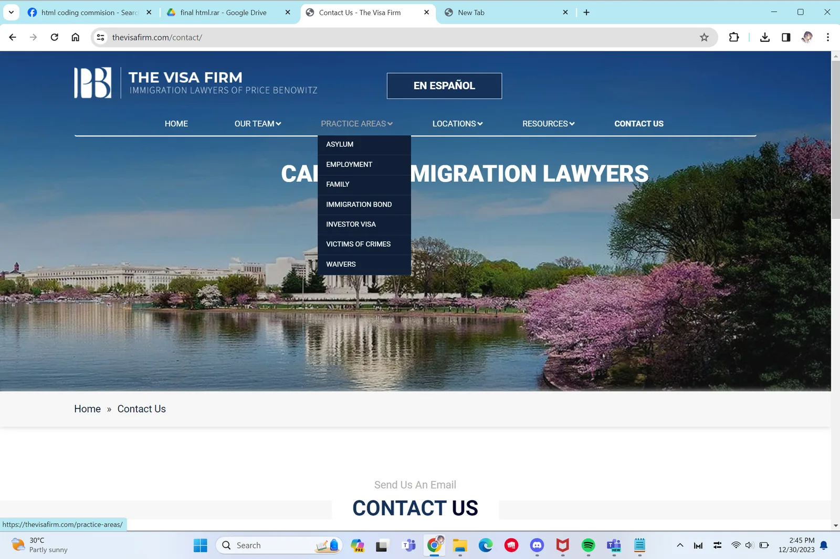The height and width of the screenshot is (559, 840).
Task: Open the volume speaker icon
Action: click(749, 545)
